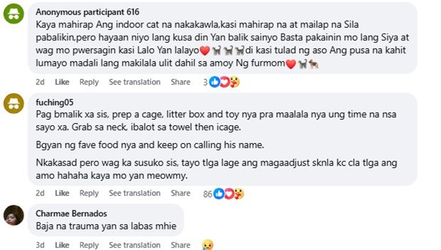This screenshot has height=250, width=441.
Task: Share Anonymous participant 616's comment
Action: (181, 82)
